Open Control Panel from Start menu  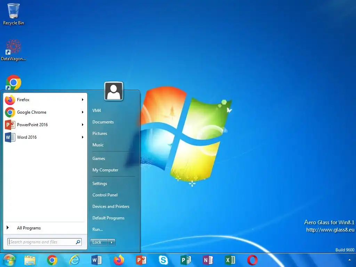coord(105,195)
